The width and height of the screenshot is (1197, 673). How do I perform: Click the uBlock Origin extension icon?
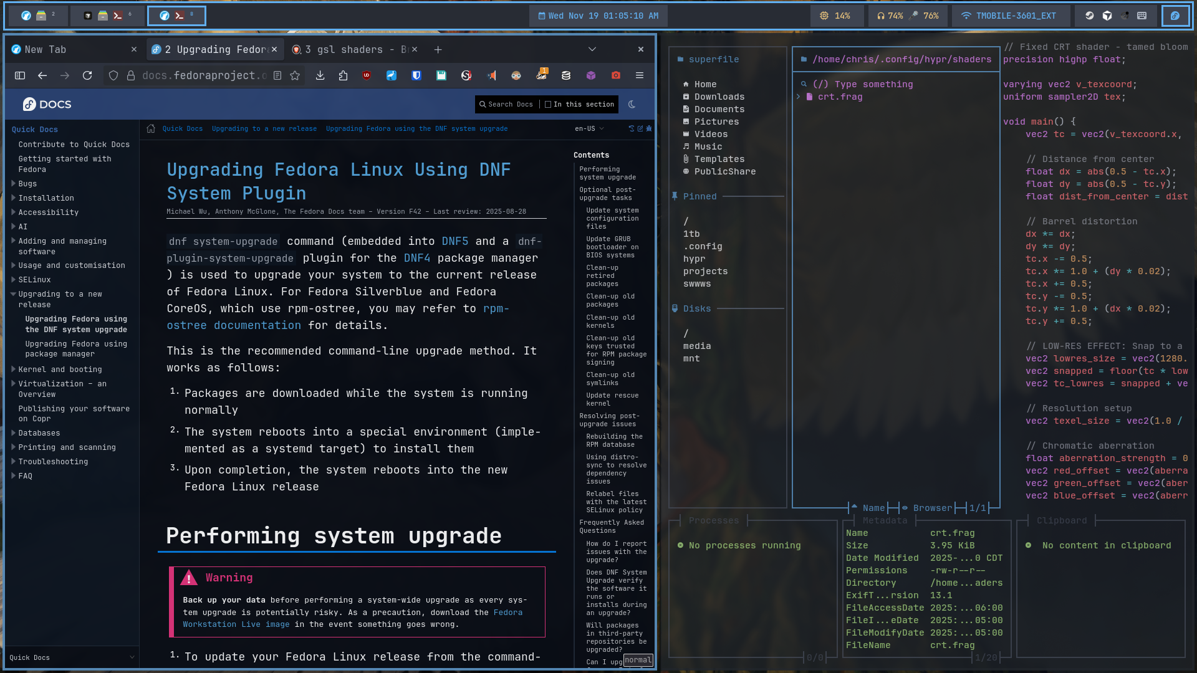[x=367, y=75]
